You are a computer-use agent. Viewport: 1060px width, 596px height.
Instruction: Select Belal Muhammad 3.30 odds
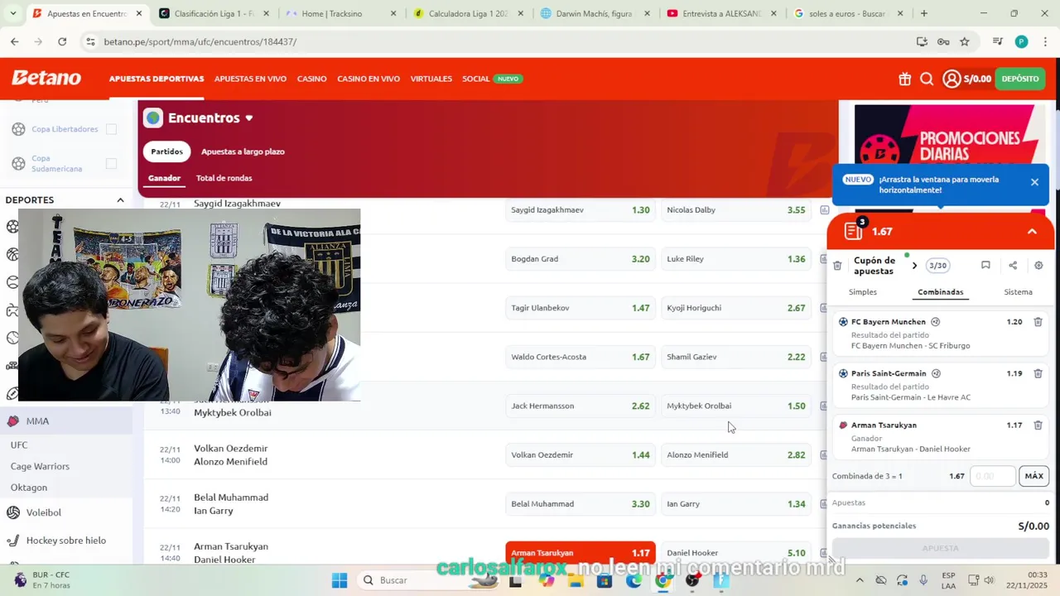tap(581, 504)
